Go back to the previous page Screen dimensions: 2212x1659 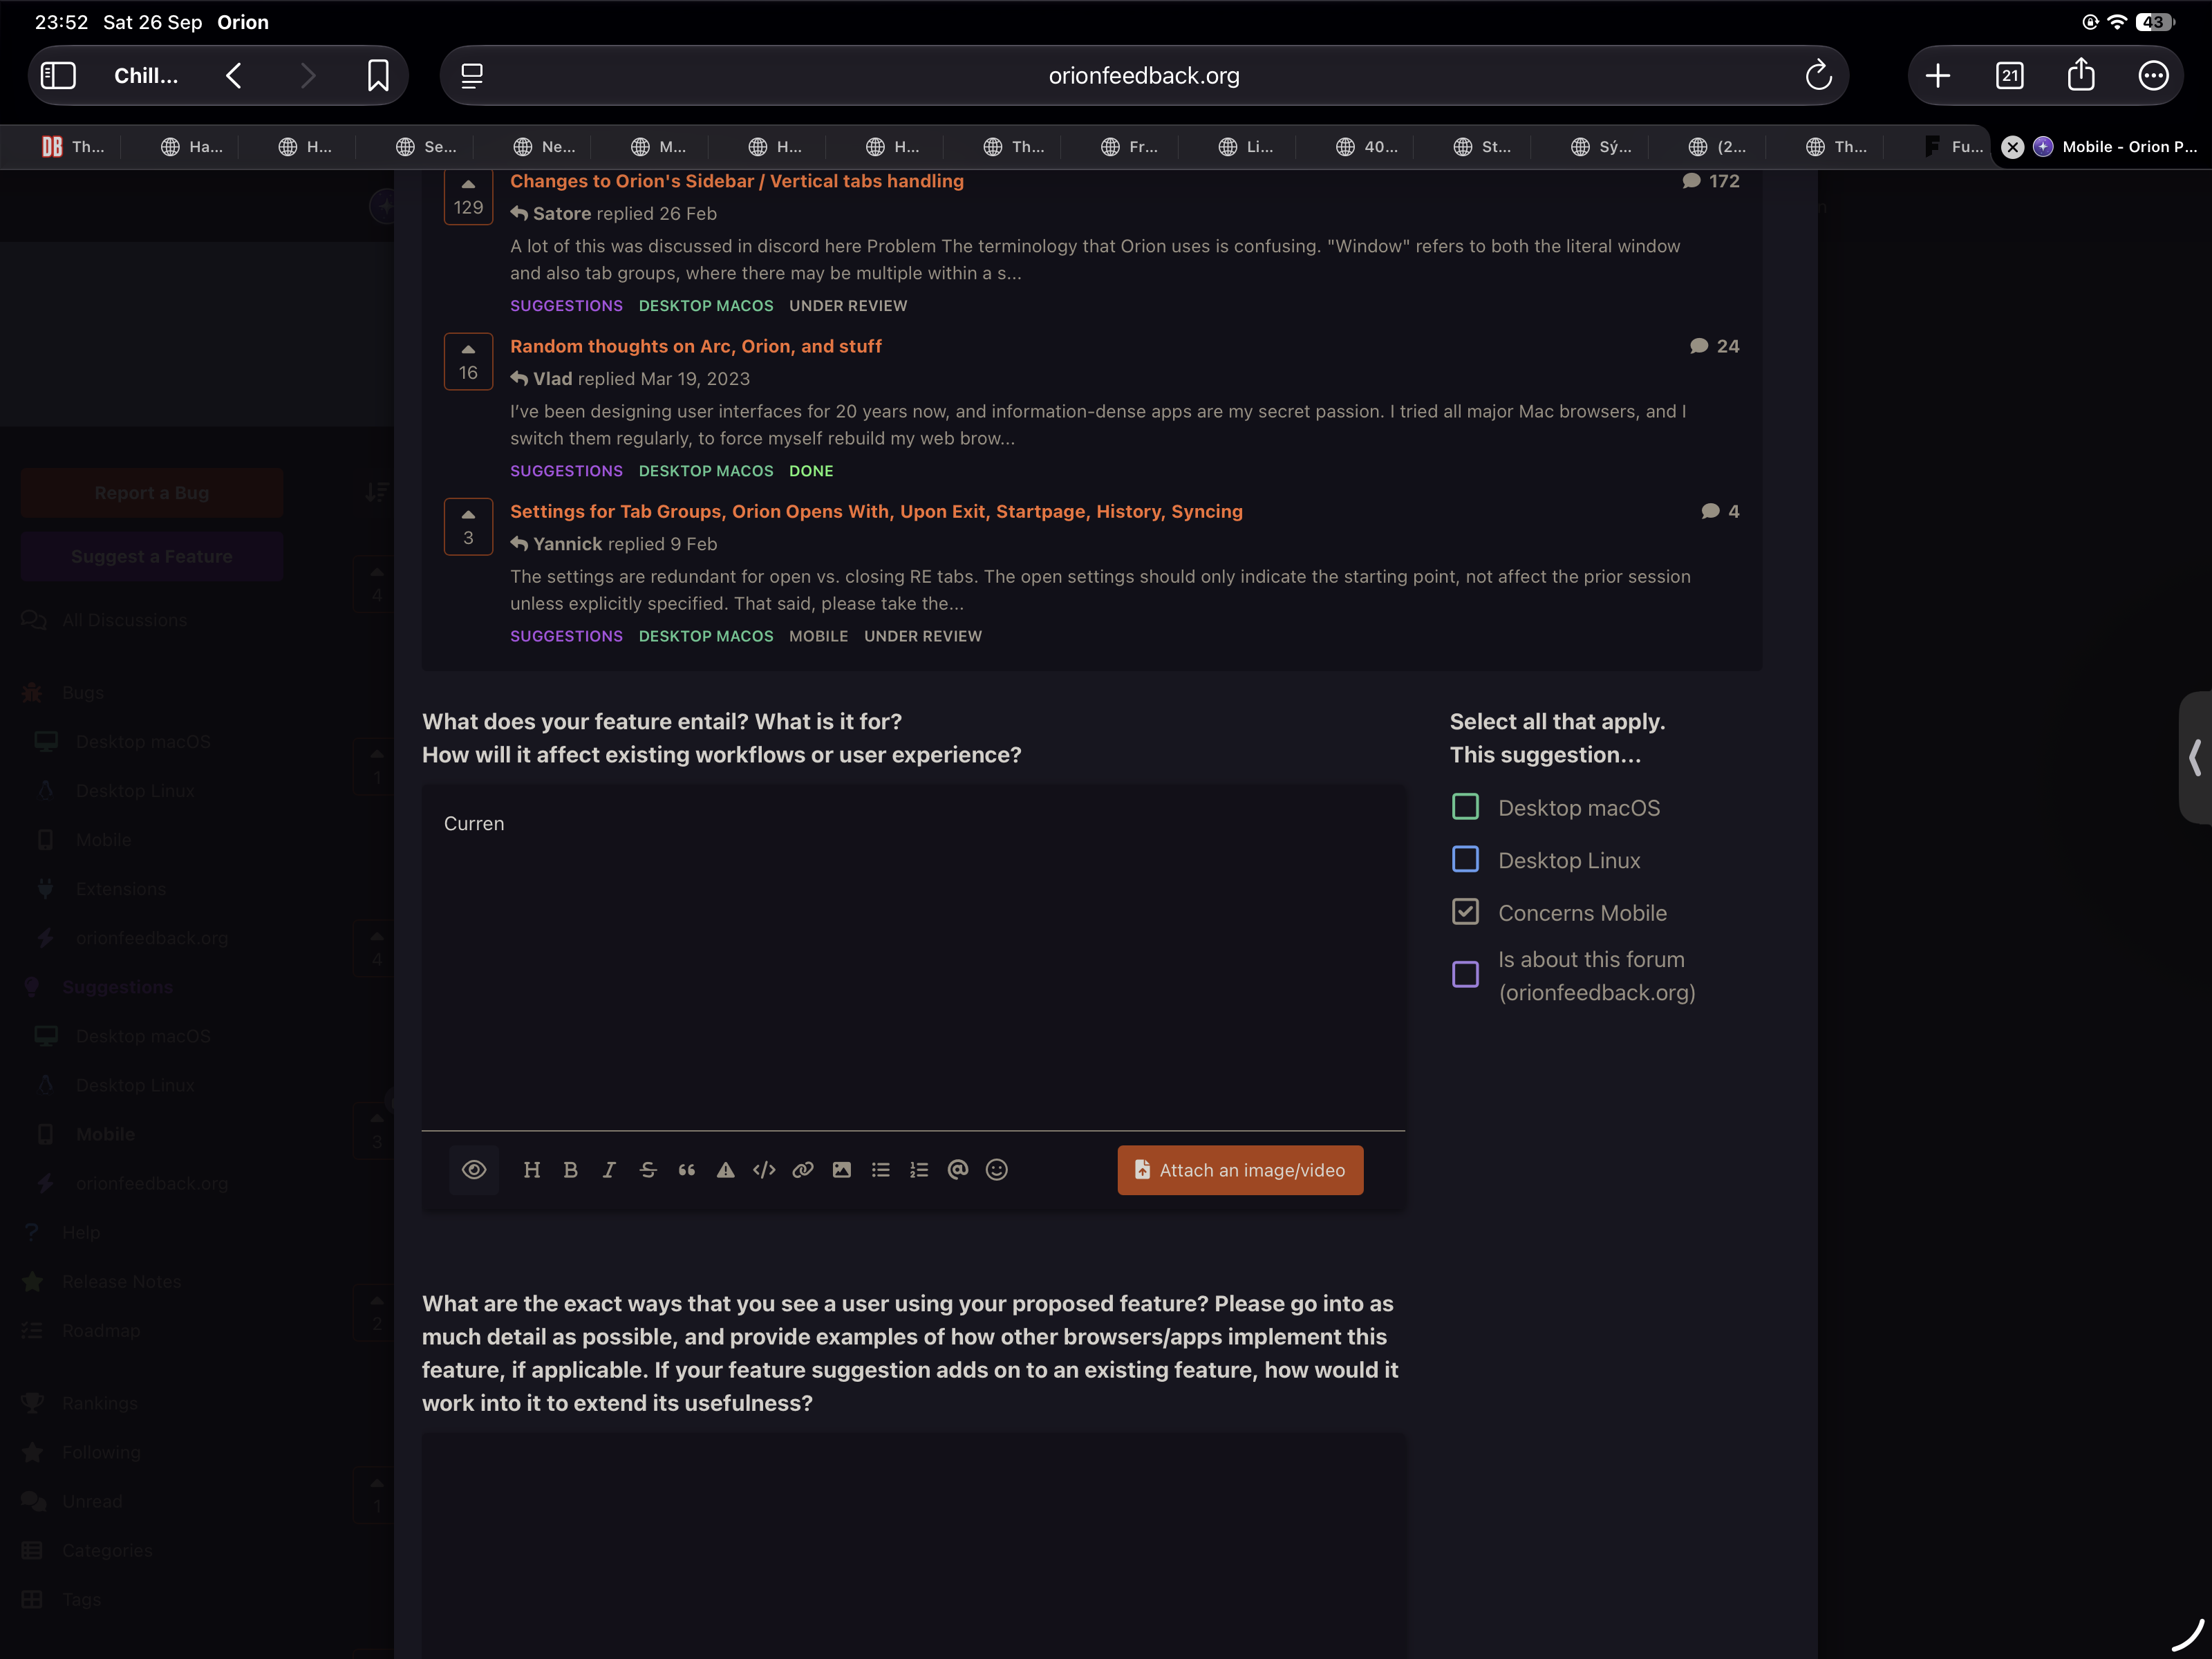click(234, 75)
